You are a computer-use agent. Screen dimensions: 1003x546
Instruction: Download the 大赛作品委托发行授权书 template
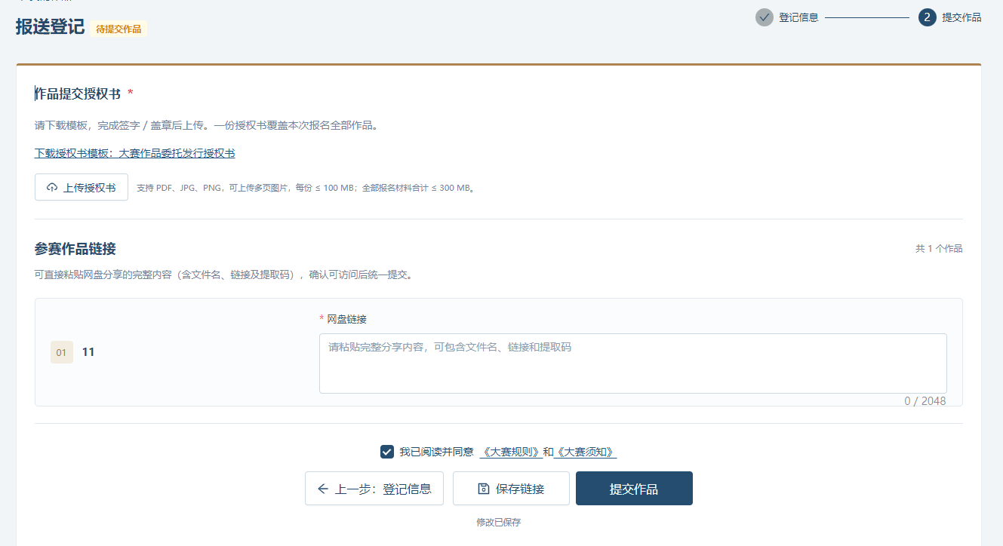click(135, 153)
